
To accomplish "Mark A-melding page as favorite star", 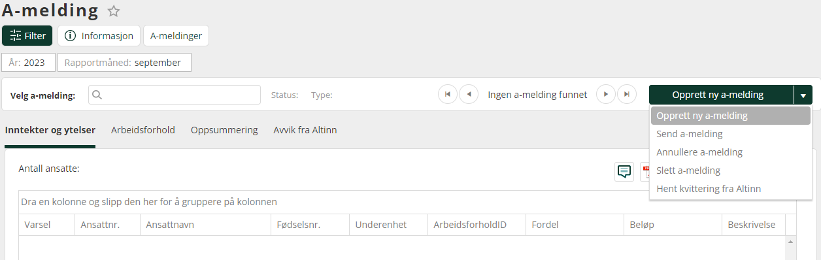I will click(114, 10).
